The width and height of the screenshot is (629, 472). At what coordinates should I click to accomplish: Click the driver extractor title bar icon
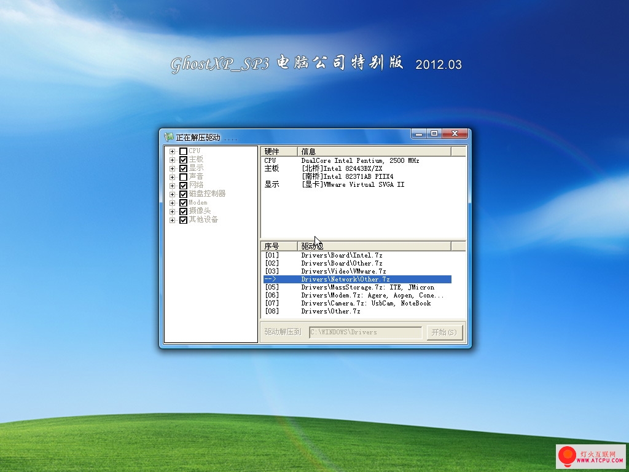coord(169,137)
